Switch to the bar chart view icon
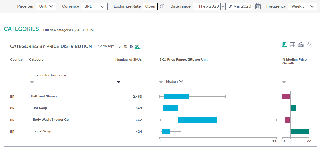This screenshot has height=149, width=320. [x=285, y=44]
